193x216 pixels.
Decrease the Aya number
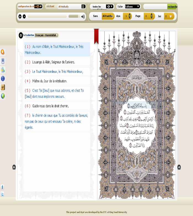(130, 18)
